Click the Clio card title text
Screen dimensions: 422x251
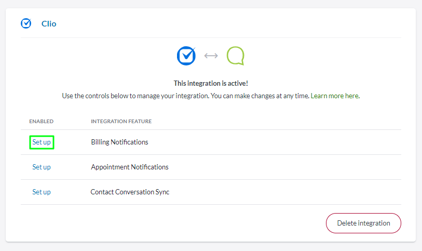click(49, 23)
